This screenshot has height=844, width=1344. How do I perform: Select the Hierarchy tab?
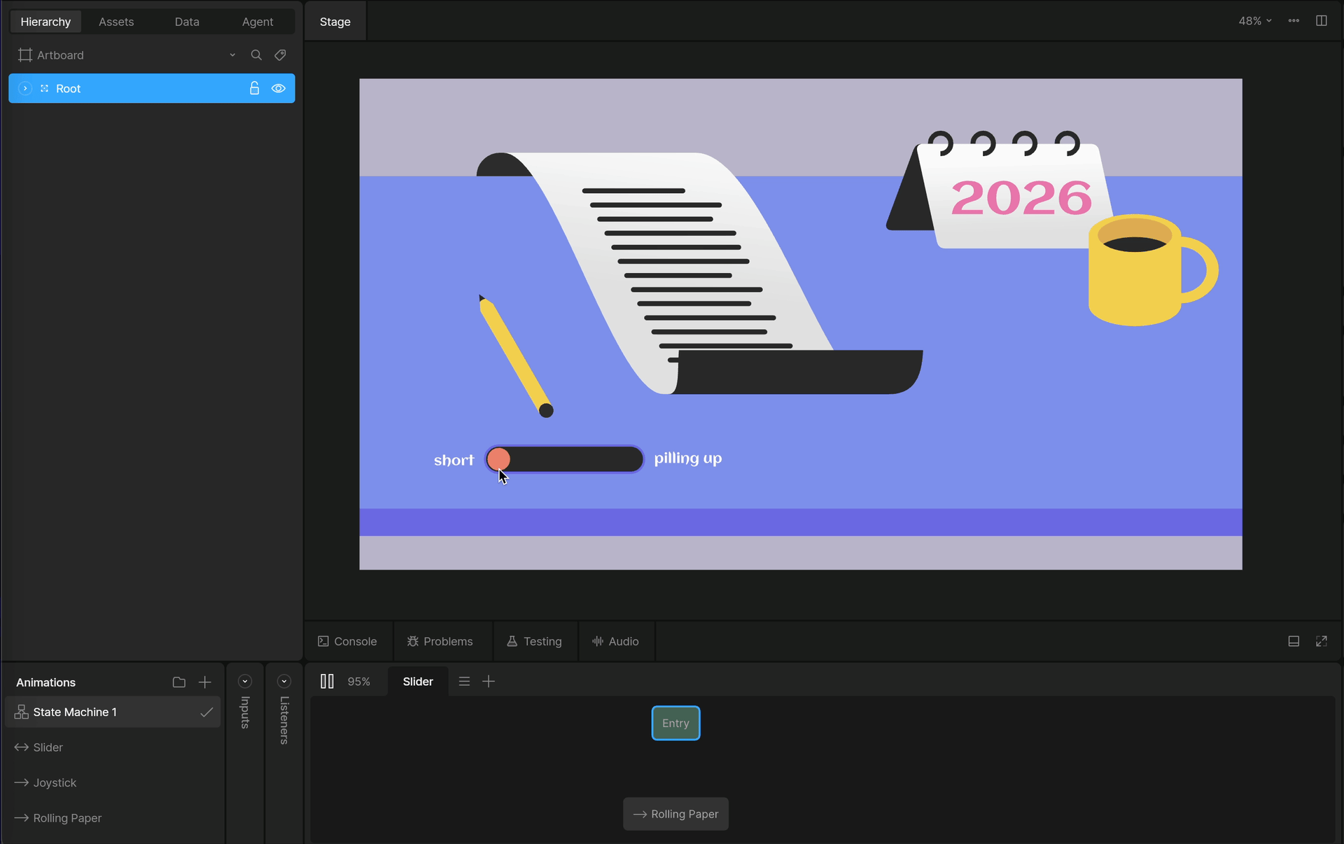click(45, 22)
